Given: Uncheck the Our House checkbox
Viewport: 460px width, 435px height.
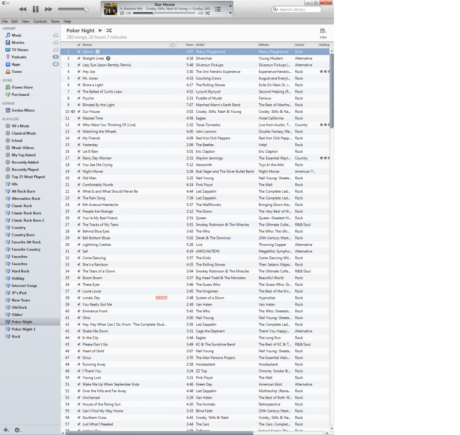Looking at the screenshot, I should pos(79,111).
